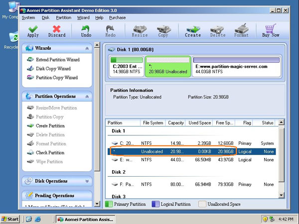299x224 pixels.
Task: Expand the Disk Operations panel
Action: tap(88, 181)
